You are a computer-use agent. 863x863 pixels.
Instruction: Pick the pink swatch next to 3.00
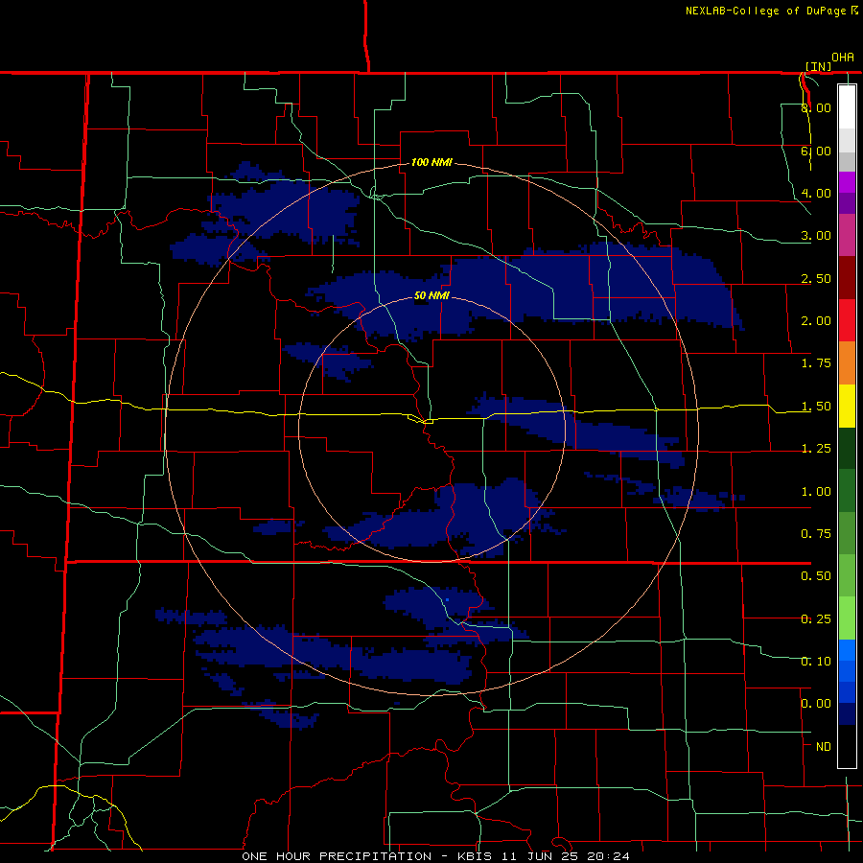click(847, 235)
